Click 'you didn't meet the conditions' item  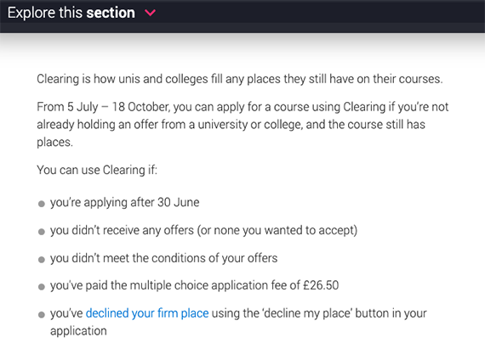coord(164,258)
